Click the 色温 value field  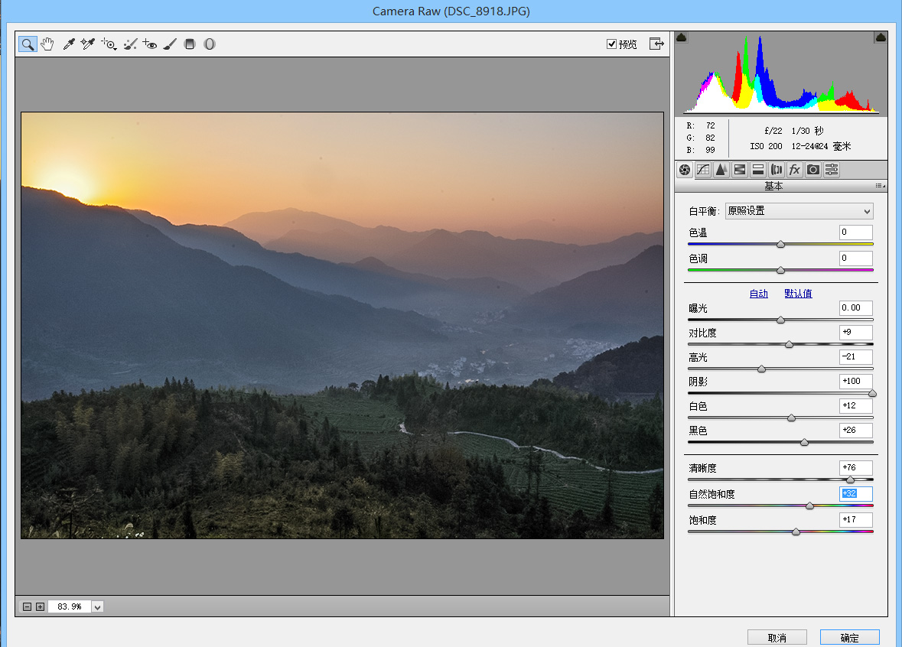point(856,232)
